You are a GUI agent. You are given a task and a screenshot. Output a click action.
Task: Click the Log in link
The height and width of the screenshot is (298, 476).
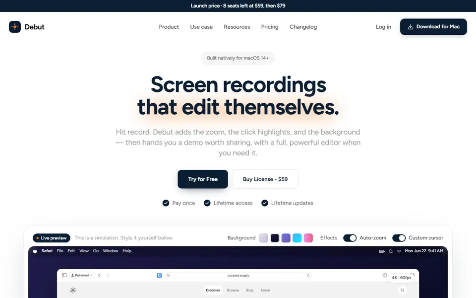tap(383, 27)
